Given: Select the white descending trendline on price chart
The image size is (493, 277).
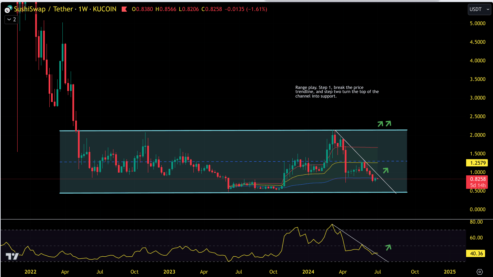Looking at the screenshot, I should point(365,162).
